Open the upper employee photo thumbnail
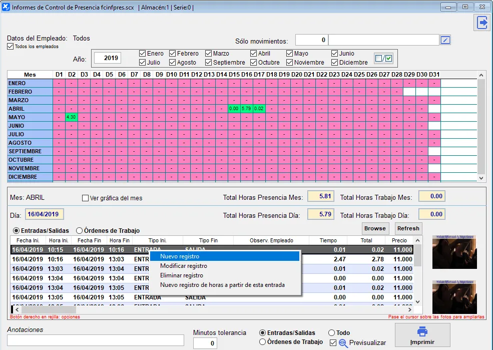The width and height of the screenshot is (493, 350). [x=454, y=252]
